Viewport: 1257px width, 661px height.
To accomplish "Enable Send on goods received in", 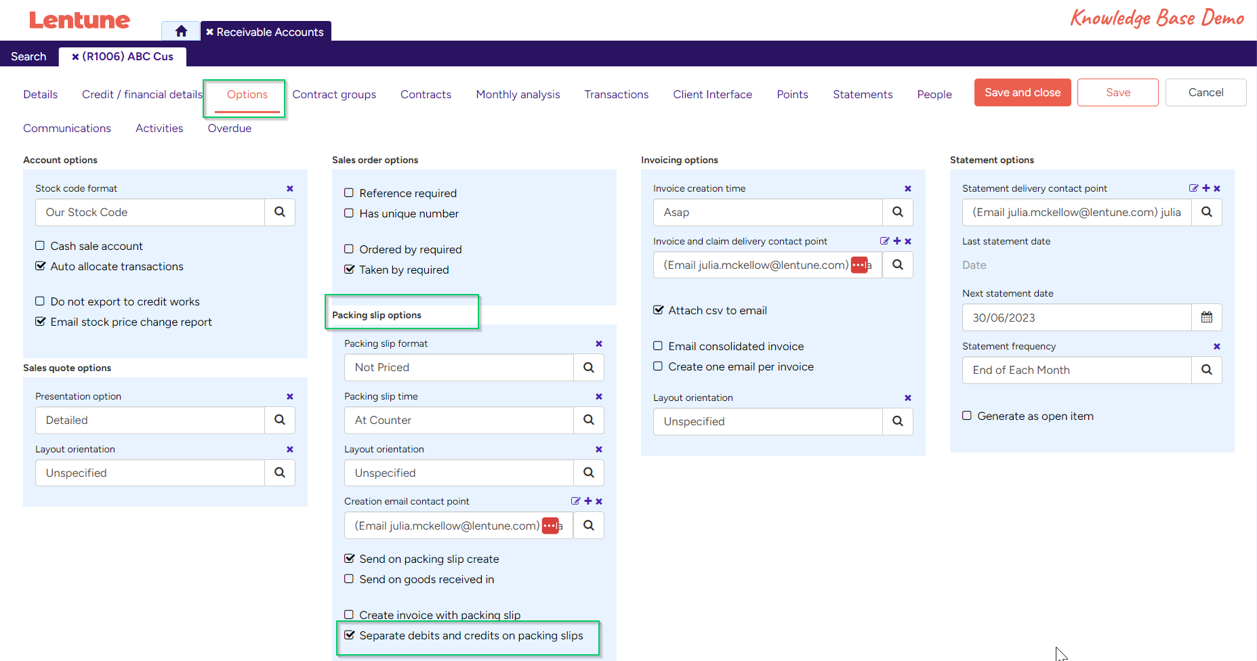I will pos(349,579).
